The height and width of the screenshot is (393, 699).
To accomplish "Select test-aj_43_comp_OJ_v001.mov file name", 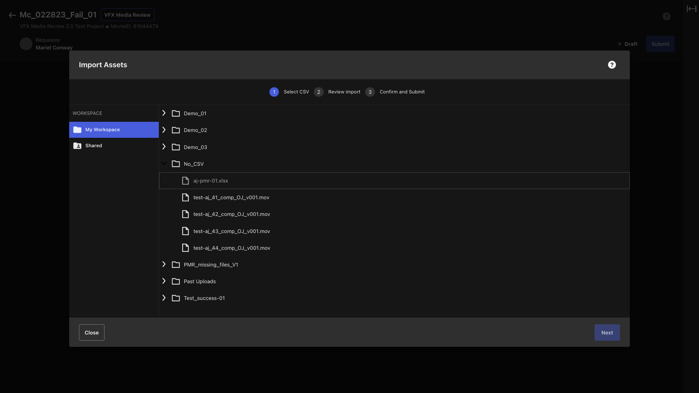I will pyautogui.click(x=232, y=231).
